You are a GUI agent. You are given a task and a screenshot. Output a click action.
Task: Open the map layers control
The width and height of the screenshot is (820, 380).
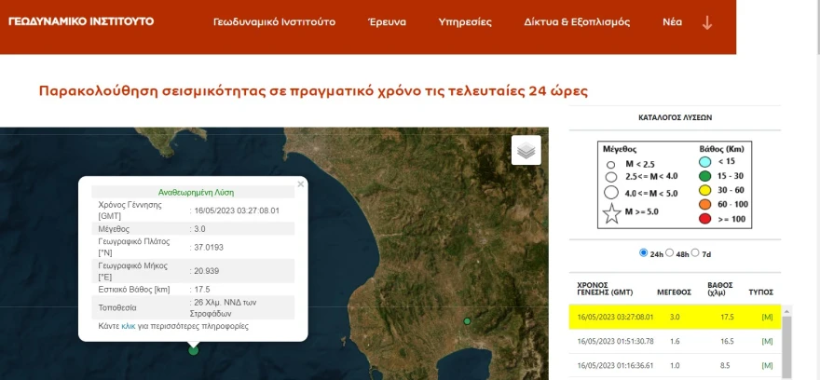pos(526,150)
